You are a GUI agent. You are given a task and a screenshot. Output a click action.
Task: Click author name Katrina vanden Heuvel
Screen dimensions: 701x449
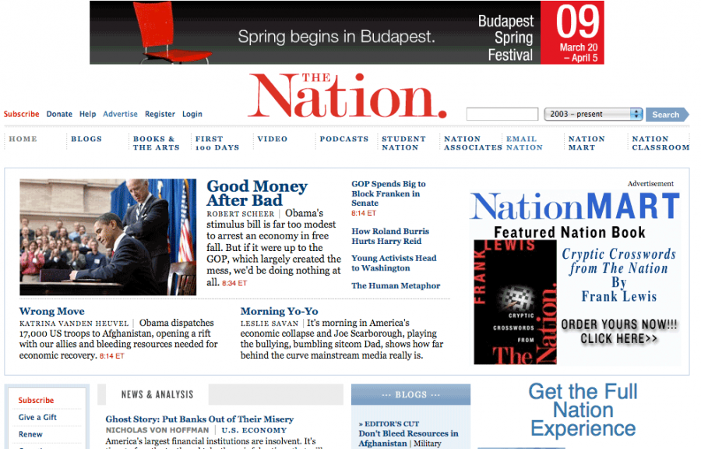point(74,323)
